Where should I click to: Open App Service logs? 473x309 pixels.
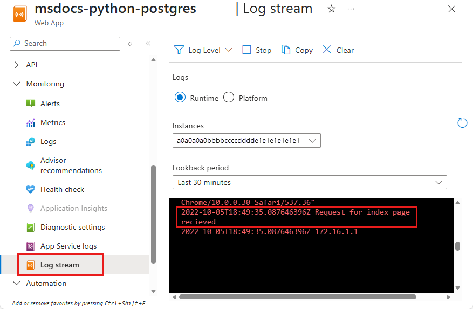click(x=68, y=246)
